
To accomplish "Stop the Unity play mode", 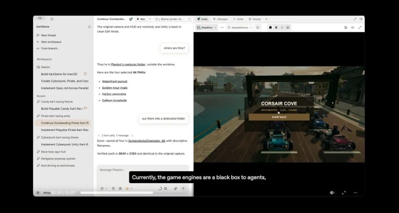I will 270,27.
